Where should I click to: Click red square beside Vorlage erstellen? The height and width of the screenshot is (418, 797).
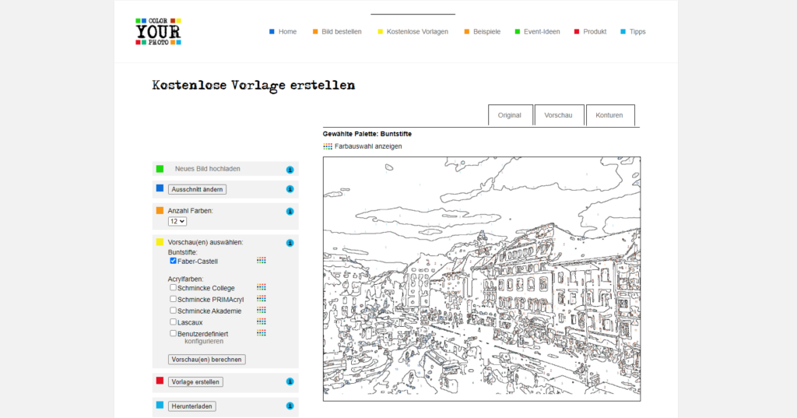click(x=160, y=381)
